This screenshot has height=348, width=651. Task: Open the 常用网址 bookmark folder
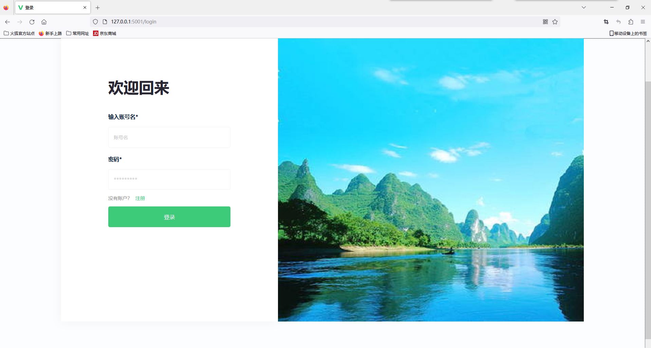tap(77, 33)
